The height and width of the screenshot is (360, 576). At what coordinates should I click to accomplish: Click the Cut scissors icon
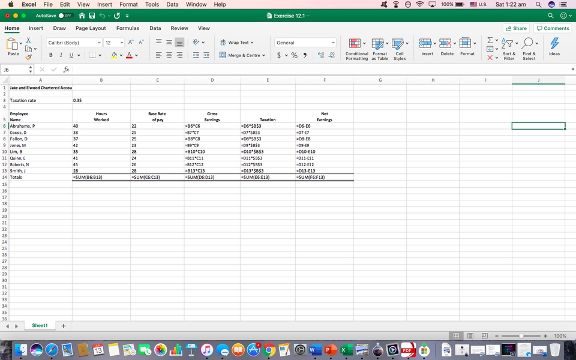coord(28,40)
